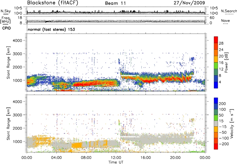Click the 20:00 time axis tick label
Screen dimensions: 237x164
click(175, 158)
